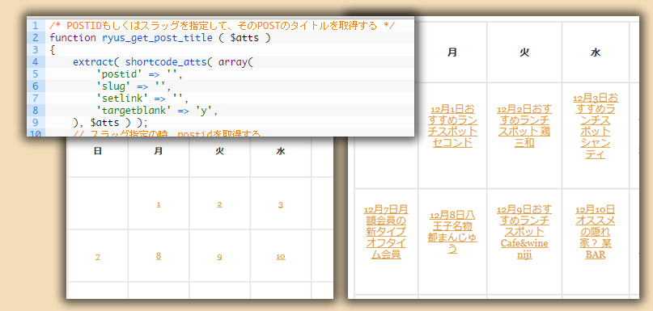Image resolution: width=653 pixels, height=311 pixels.
Task: Click the 月 header in the large calendar
Action: pos(452,53)
